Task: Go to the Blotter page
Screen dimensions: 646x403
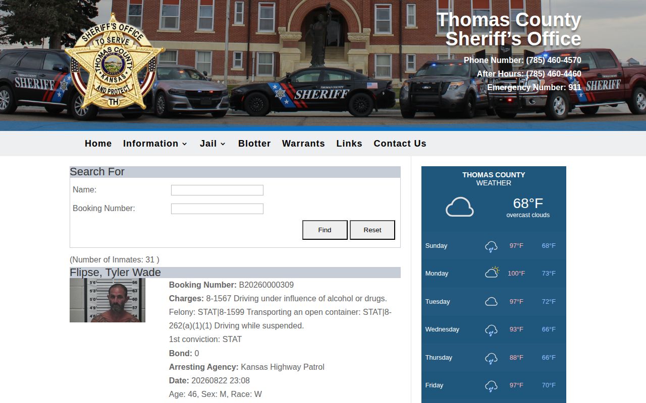Action: pos(254,144)
